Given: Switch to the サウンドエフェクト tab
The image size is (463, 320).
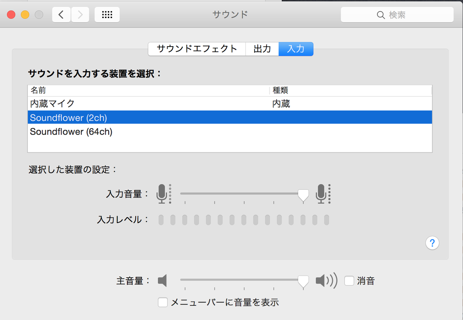Looking at the screenshot, I should point(197,49).
